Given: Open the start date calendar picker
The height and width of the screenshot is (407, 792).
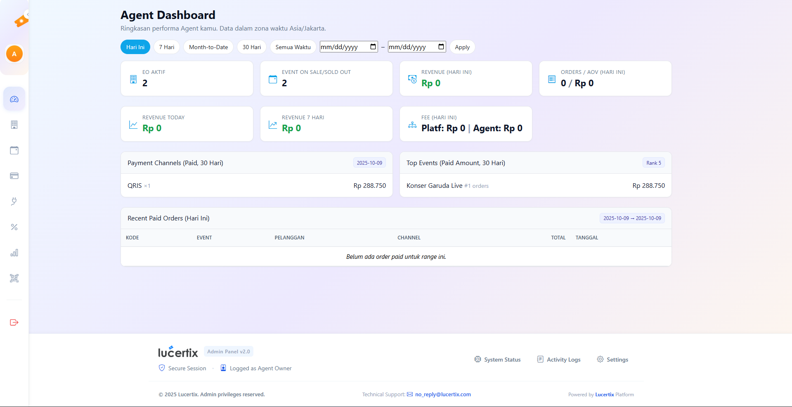Looking at the screenshot, I should (x=373, y=47).
